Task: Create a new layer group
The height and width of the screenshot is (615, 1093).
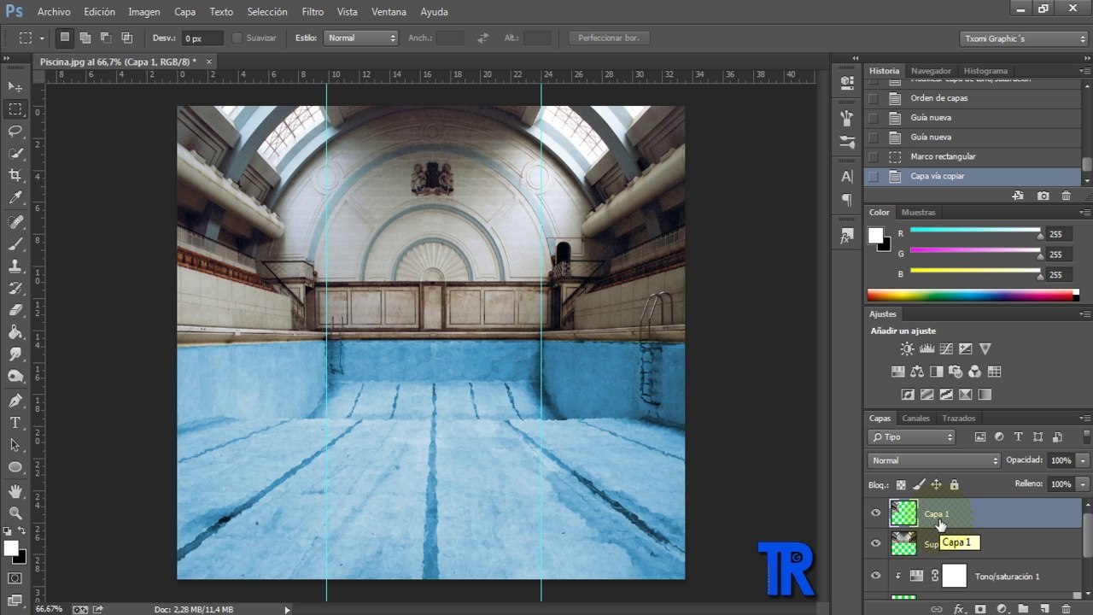Action: pos(1022,609)
